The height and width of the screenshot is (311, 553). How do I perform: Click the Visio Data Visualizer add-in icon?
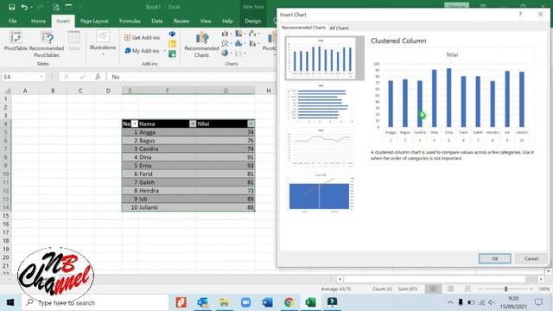tap(172, 34)
